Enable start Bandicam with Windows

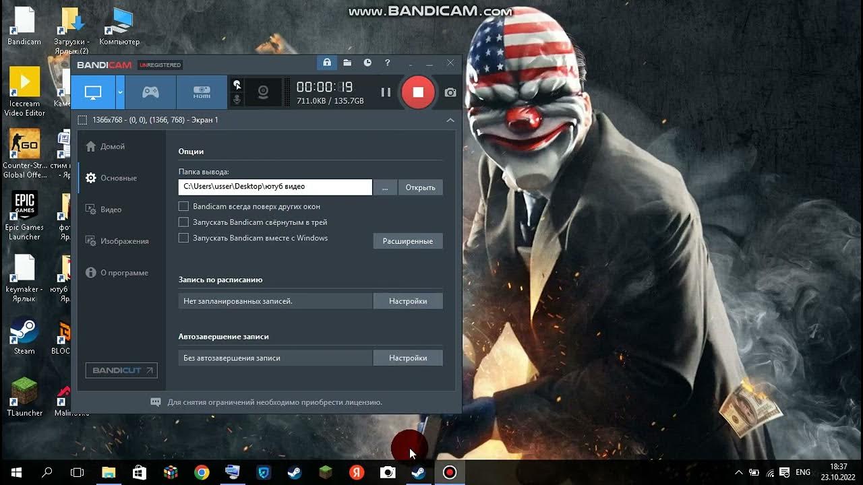[183, 238]
